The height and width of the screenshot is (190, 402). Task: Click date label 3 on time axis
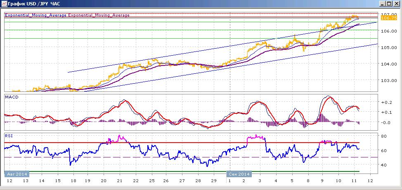point(260,181)
